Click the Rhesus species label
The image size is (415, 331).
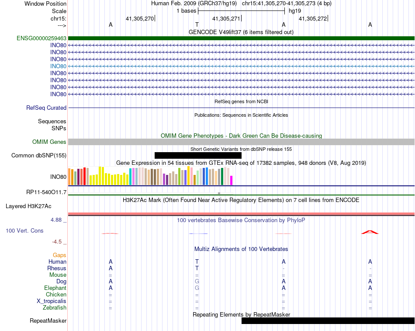coord(57,268)
